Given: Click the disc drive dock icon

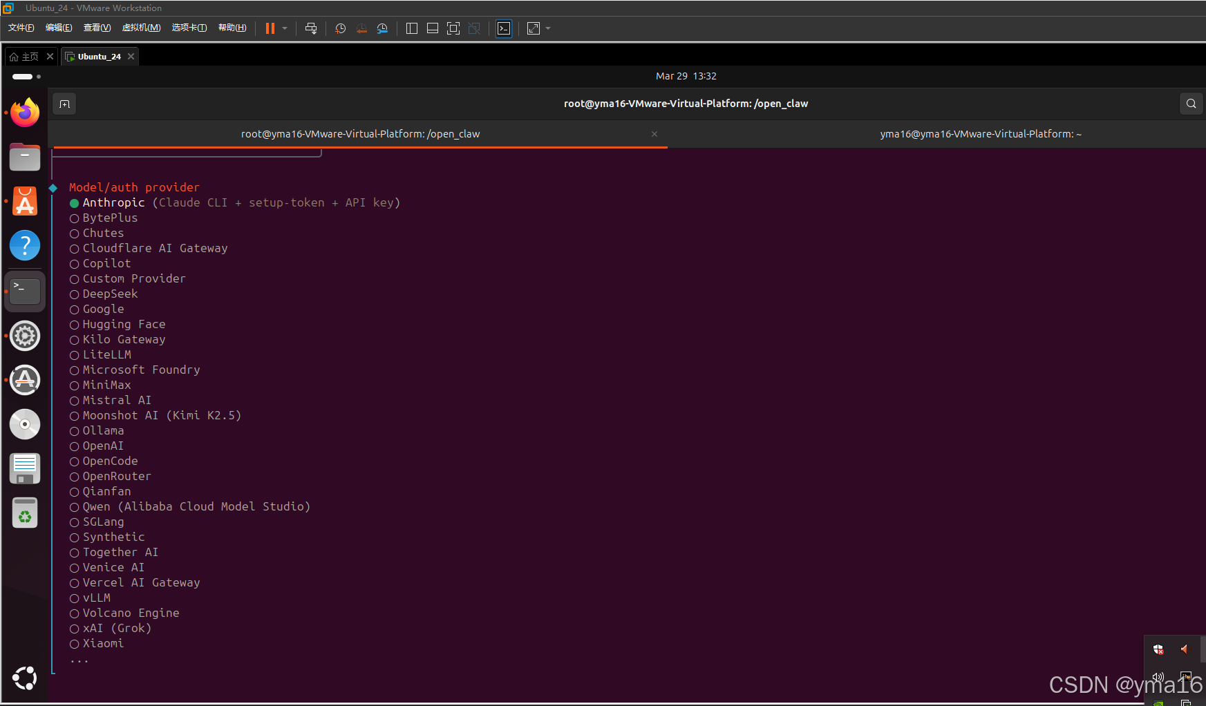Looking at the screenshot, I should click(x=25, y=424).
